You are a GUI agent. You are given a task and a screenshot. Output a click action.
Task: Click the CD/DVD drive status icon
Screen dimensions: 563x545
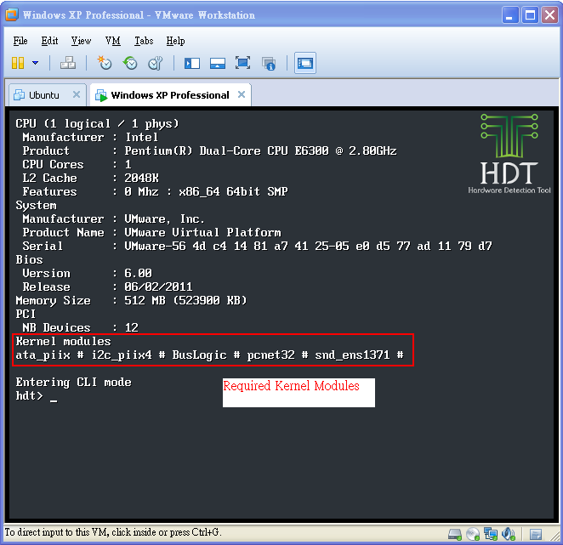[473, 534]
